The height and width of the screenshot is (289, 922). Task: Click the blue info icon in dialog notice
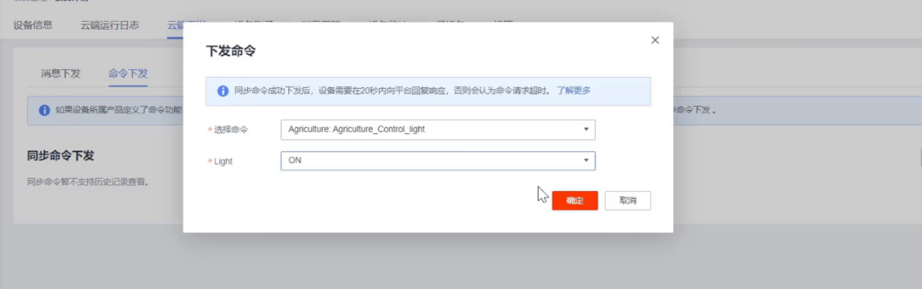pos(223,91)
